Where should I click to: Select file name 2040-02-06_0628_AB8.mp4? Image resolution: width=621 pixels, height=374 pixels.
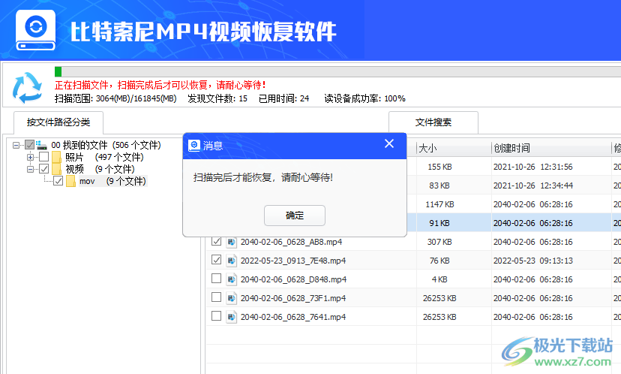pos(292,242)
